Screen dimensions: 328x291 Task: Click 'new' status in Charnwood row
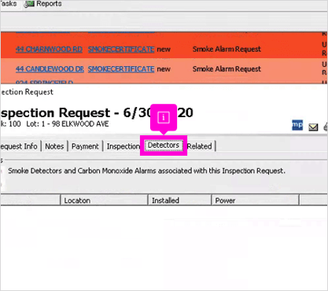164,50
